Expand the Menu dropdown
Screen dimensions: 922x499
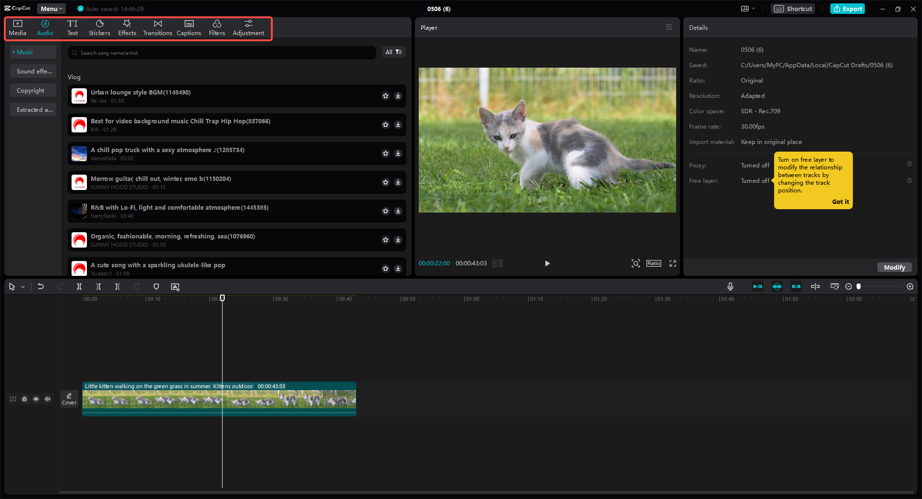pyautogui.click(x=51, y=9)
